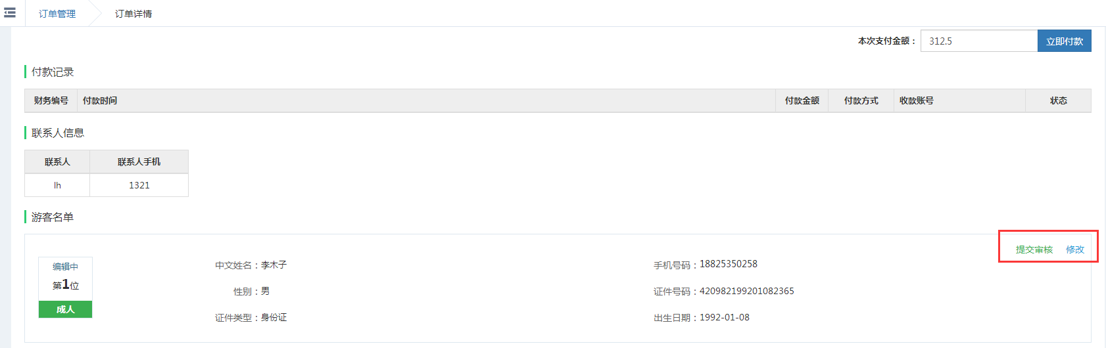Click the 付款金额 column header
This screenshot has height=348, width=1106.
pyautogui.click(x=802, y=100)
